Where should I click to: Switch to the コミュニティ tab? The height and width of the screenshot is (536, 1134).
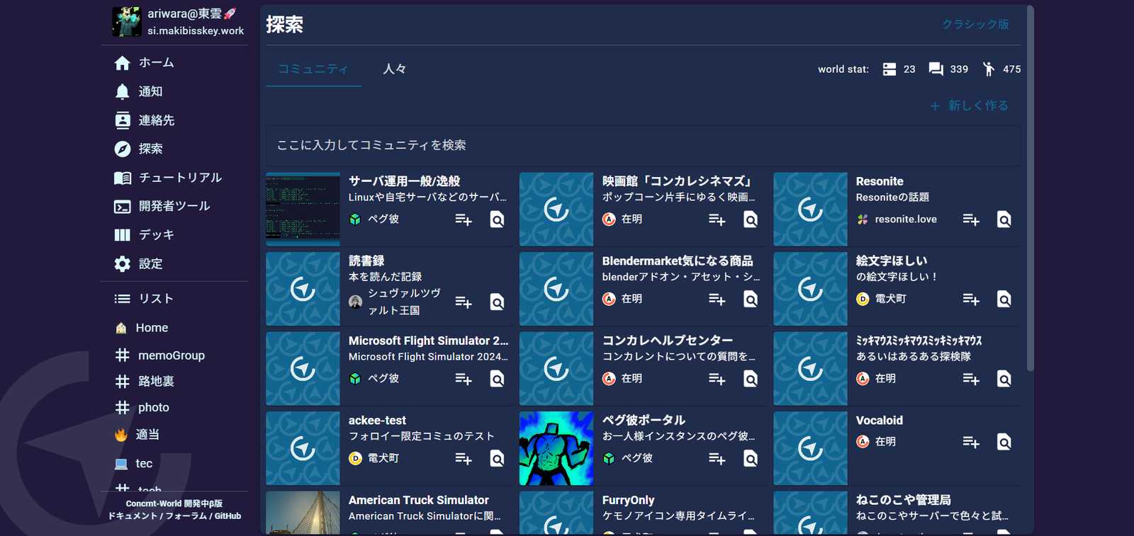click(313, 69)
